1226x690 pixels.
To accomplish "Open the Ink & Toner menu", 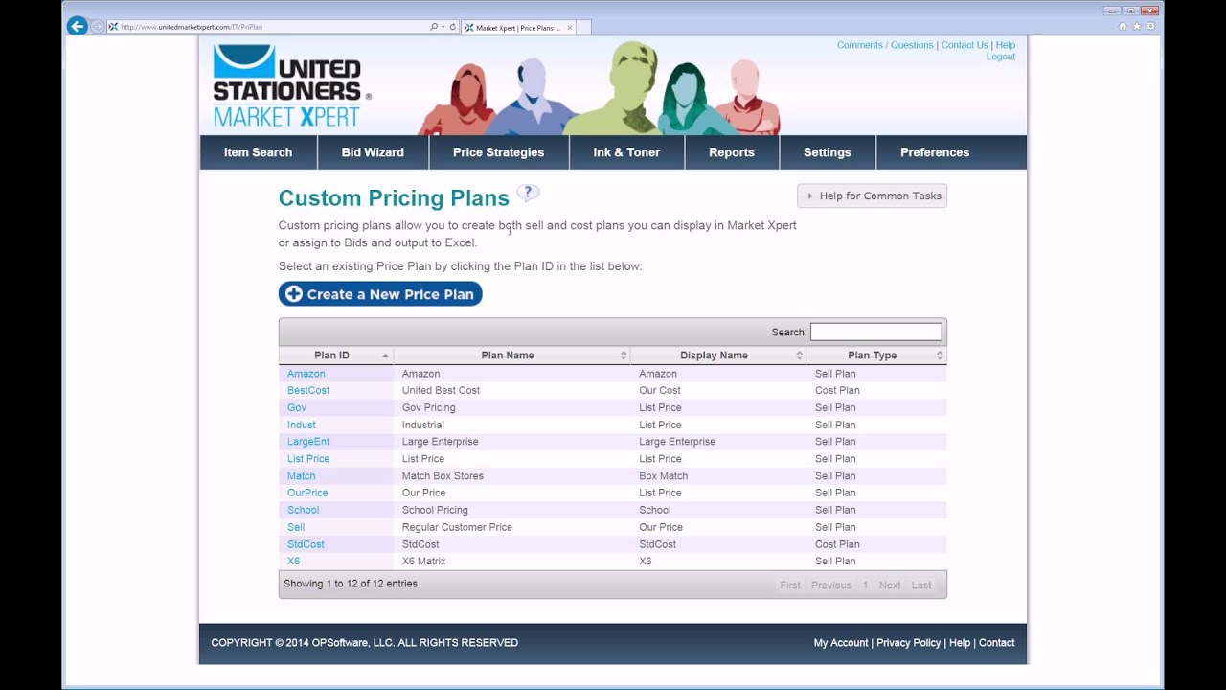I will pyautogui.click(x=626, y=152).
